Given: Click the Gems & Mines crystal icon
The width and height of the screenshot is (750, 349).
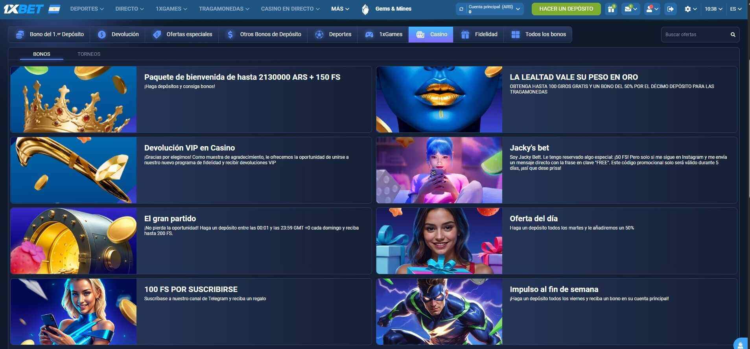Looking at the screenshot, I should pyautogui.click(x=365, y=9).
